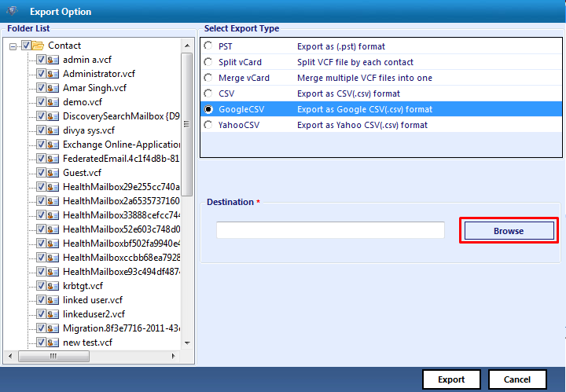Click the folder list scroll down arrow
Screen dimensions: 566x392
point(187,343)
